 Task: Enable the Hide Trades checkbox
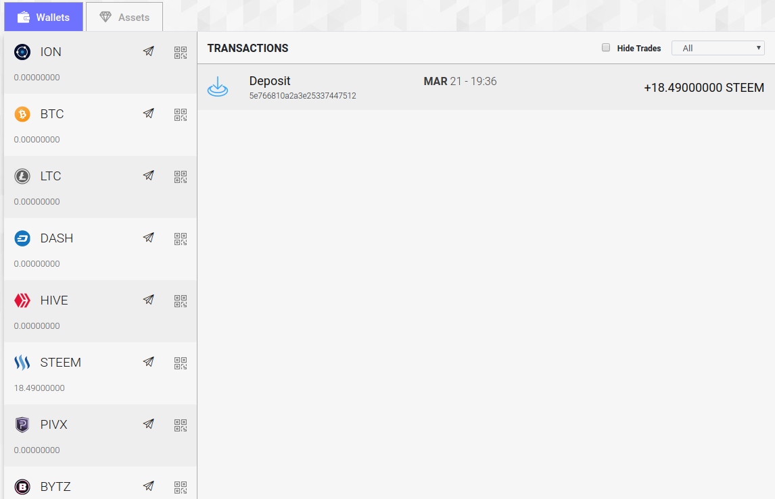coord(606,48)
